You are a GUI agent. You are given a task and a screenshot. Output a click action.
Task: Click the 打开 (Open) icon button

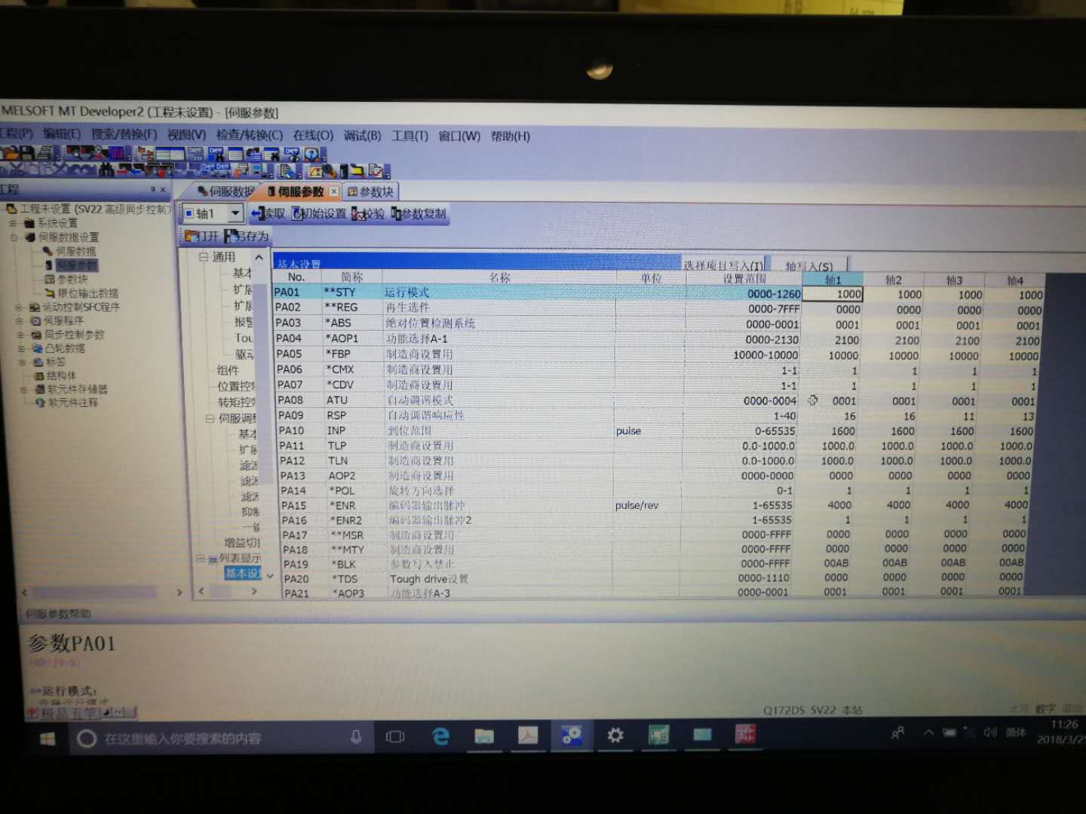[x=201, y=237]
